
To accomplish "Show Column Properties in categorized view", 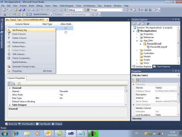I will point(10,83).
